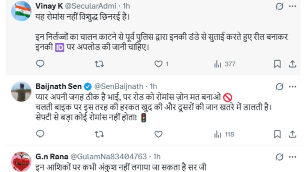Open Grok explain icon on Vinay K's tweet

click(x=279, y=6)
